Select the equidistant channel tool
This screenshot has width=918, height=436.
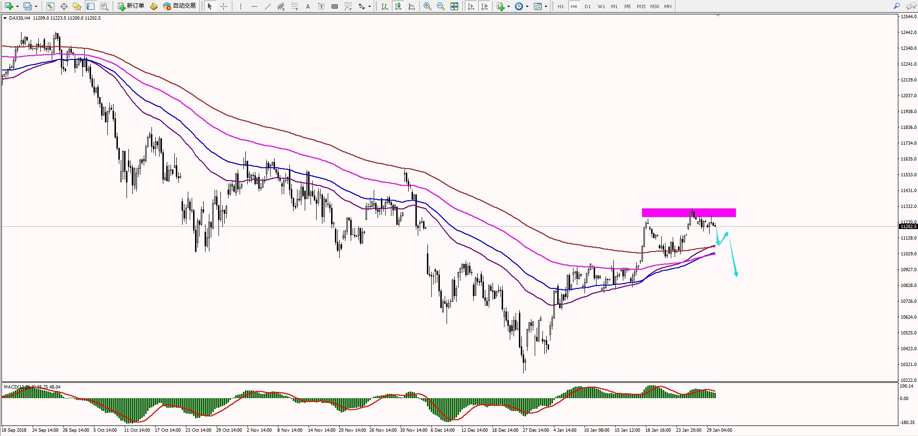[x=281, y=6]
